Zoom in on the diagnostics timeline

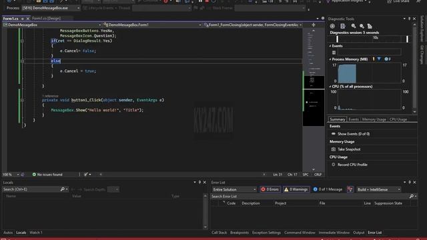pyautogui.click(x=354, y=26)
